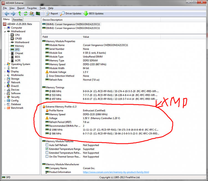Expand the Config tree node
The width and height of the screenshot is (208, 181).
click(x=5, y=101)
